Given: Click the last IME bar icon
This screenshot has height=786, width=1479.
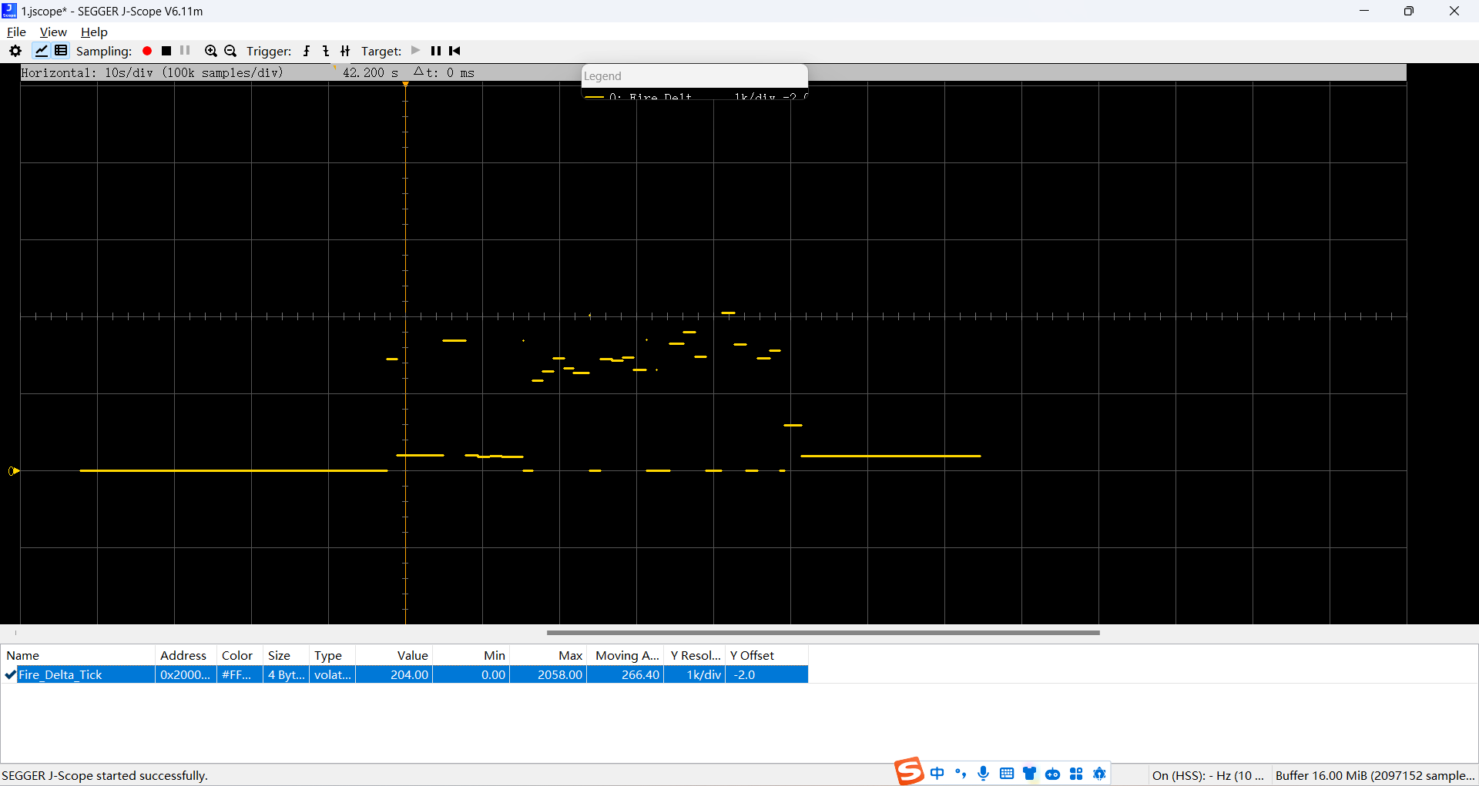Looking at the screenshot, I should (1099, 774).
